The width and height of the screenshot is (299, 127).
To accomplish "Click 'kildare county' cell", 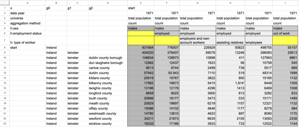I will (x=108, y=78).
